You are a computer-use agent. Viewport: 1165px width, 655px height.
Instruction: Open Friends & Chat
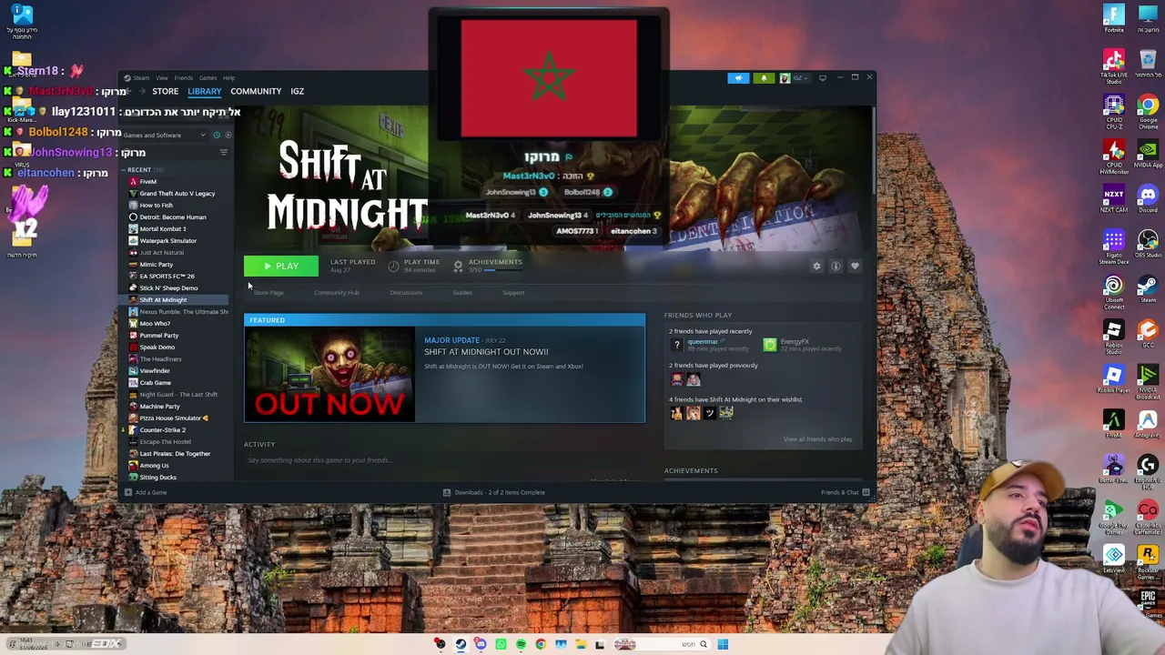[845, 493]
